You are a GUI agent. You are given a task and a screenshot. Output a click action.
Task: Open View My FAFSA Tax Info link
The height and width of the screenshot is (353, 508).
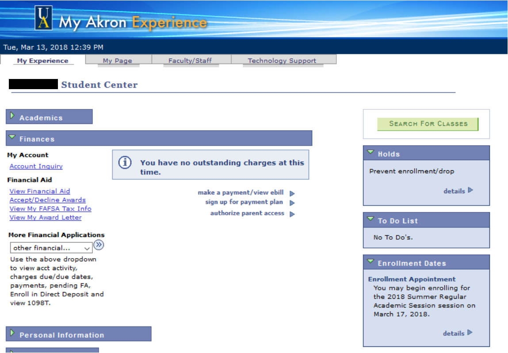pos(50,209)
